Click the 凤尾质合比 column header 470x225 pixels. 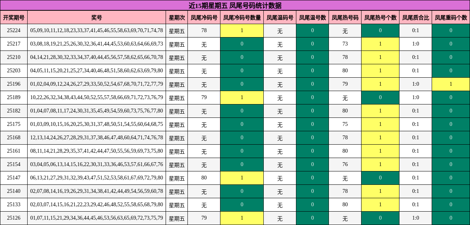416,17
